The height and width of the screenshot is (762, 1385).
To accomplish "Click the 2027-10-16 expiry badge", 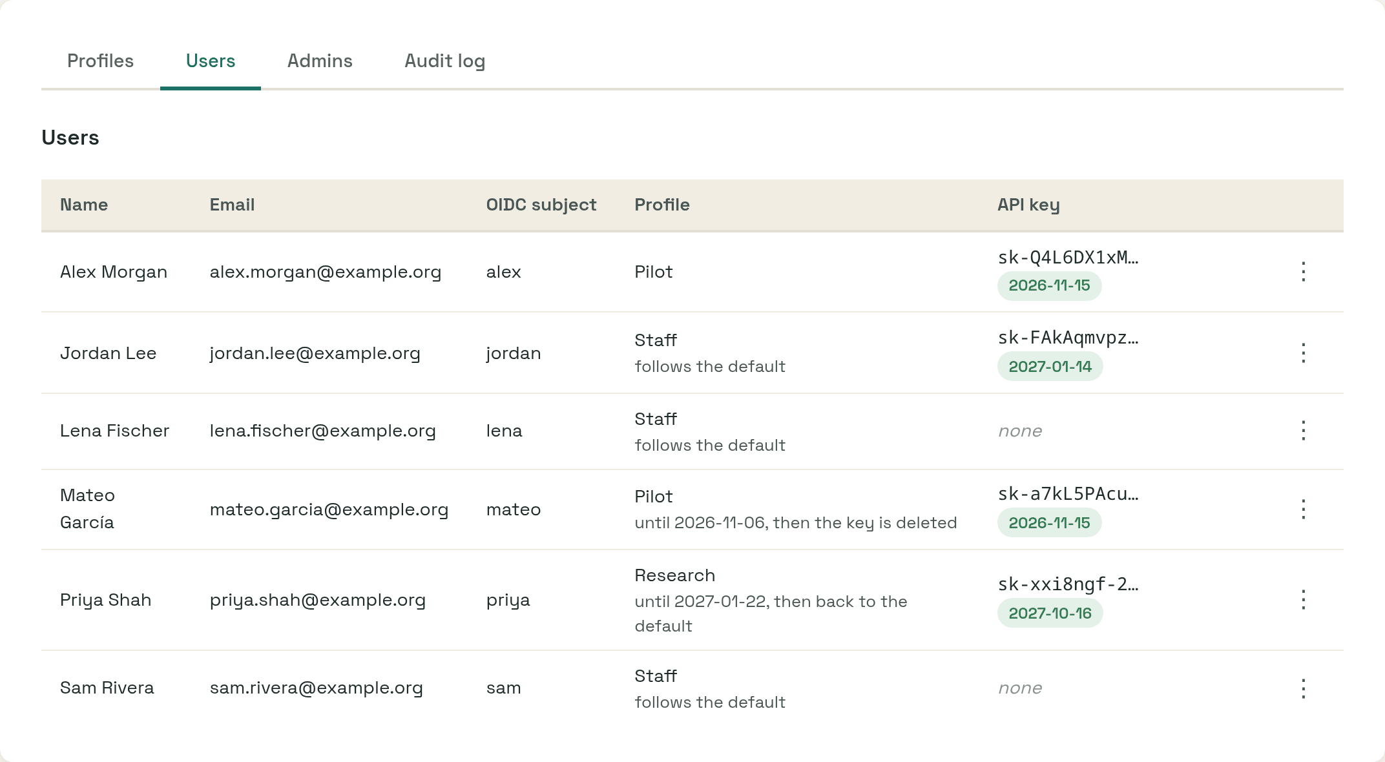I will point(1050,613).
